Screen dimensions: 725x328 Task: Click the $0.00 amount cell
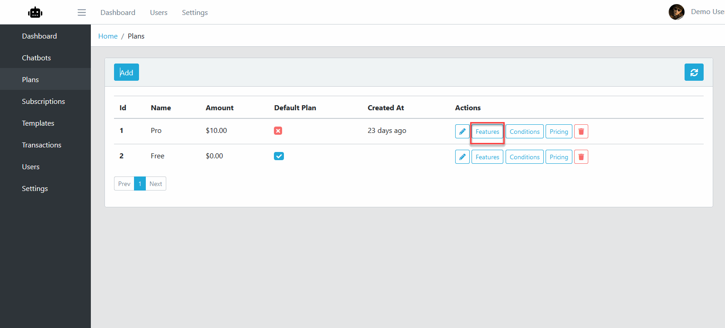(214, 156)
